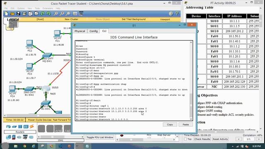Select the WAN Emulation cloud icon
The width and height of the screenshot is (265, 149).
pos(19,137)
